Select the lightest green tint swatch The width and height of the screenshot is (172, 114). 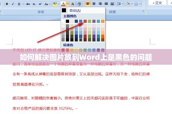pos(89,26)
